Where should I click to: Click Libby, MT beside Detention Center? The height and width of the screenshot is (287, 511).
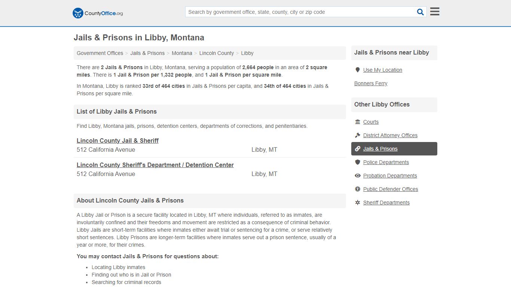coord(264,174)
